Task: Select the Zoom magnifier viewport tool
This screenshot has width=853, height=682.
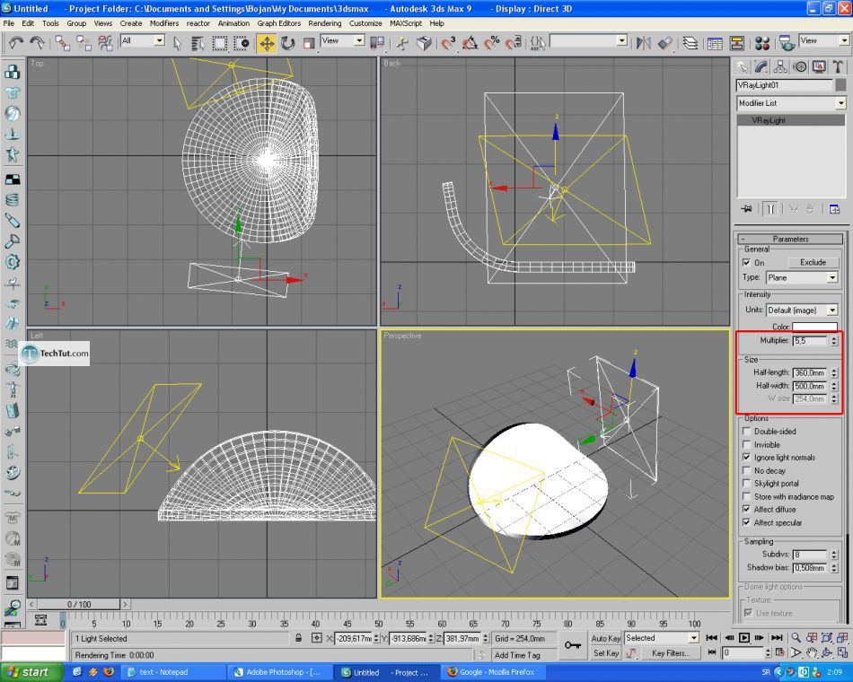Action: (796, 638)
